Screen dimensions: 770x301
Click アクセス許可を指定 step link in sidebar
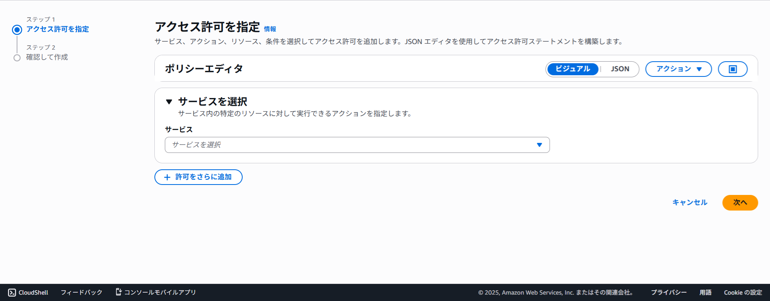coord(58,29)
